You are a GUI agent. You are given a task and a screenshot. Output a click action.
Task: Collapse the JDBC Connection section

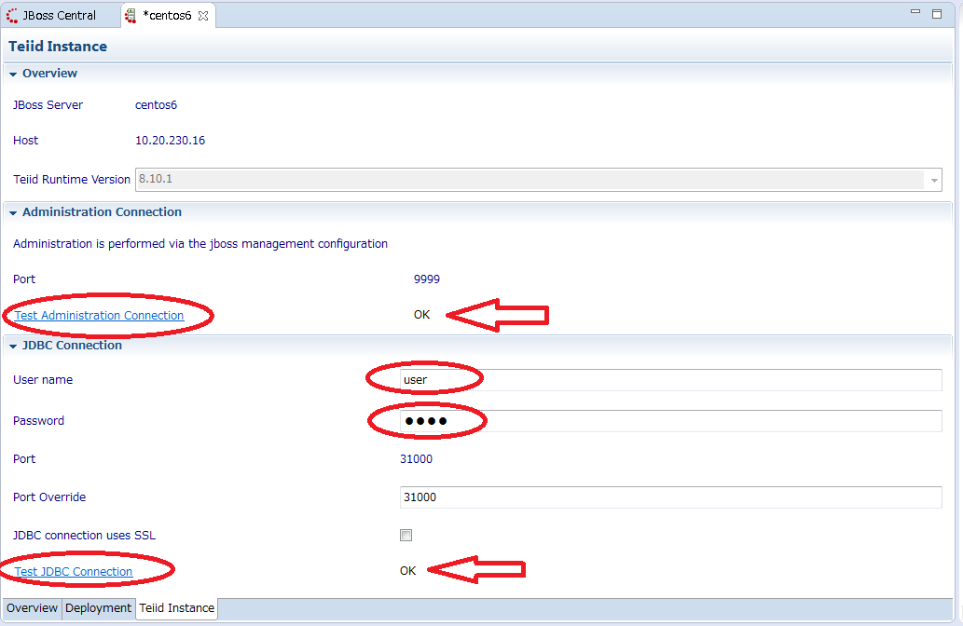[x=13, y=347]
